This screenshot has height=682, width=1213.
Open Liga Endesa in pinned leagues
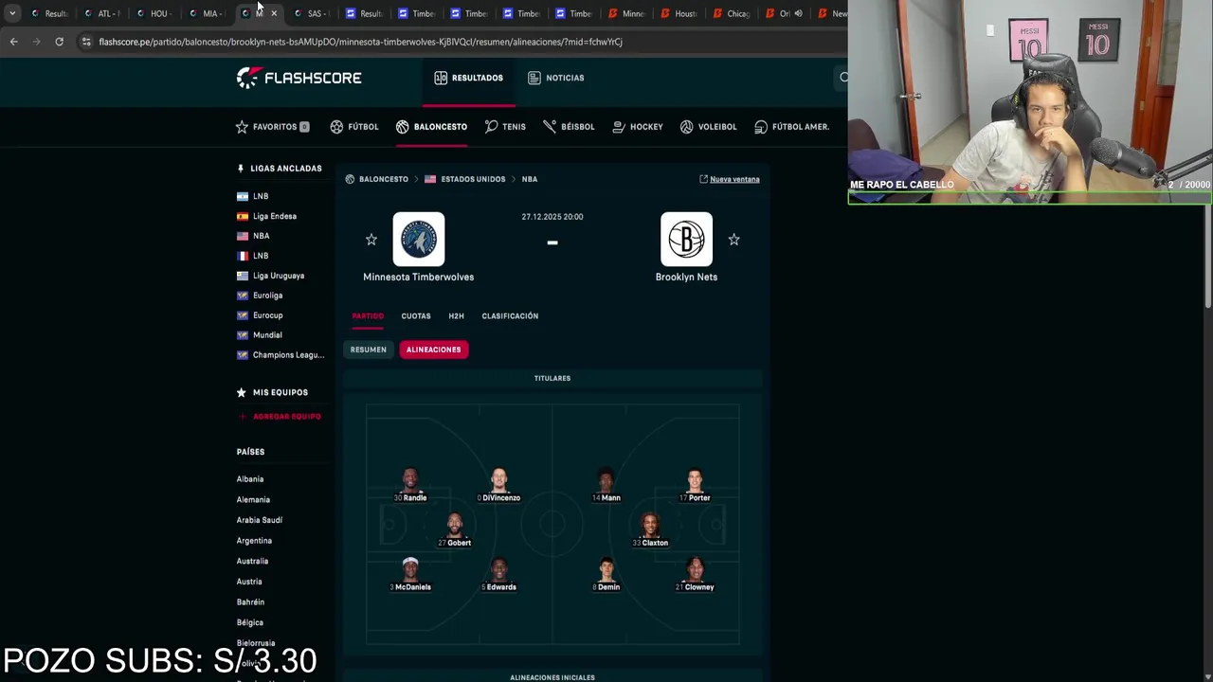tap(274, 216)
